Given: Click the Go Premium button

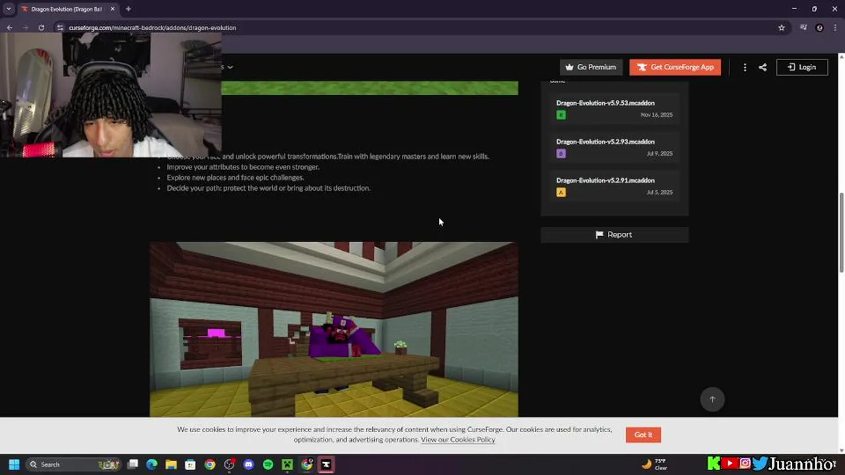Looking at the screenshot, I should pos(591,67).
